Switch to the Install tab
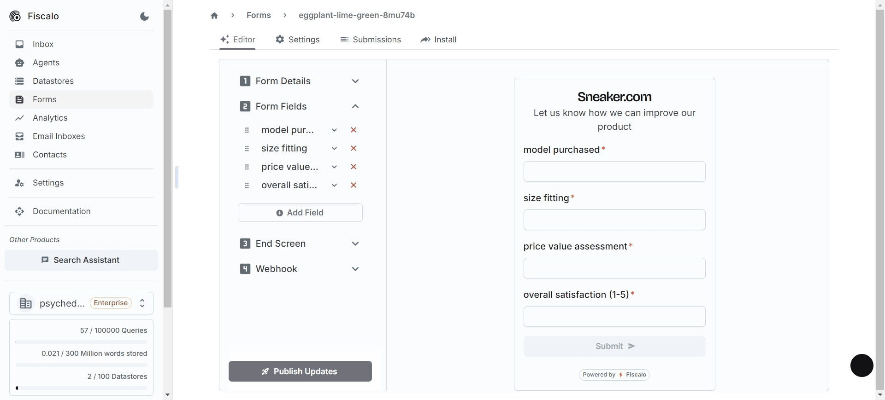 438,40
